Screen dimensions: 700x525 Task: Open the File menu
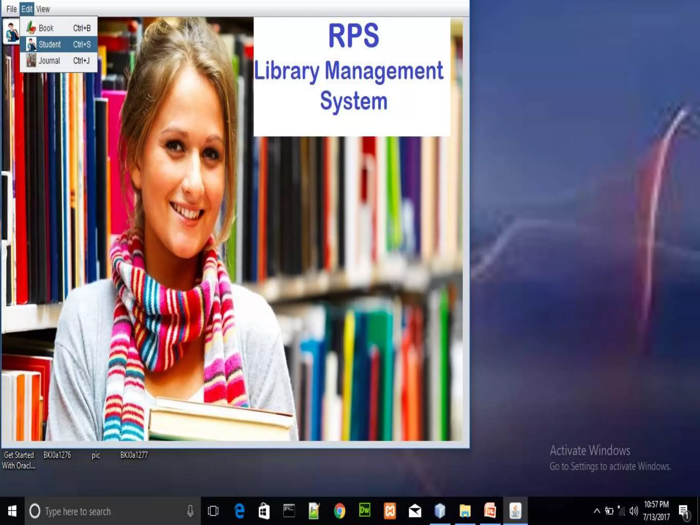[x=11, y=9]
